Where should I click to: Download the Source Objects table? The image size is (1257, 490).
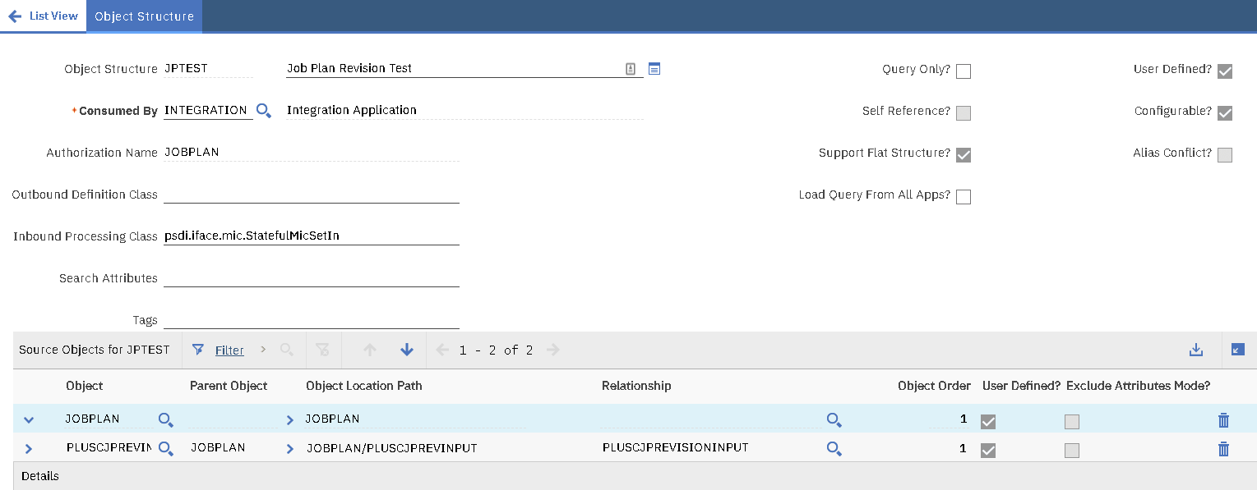tap(1196, 350)
